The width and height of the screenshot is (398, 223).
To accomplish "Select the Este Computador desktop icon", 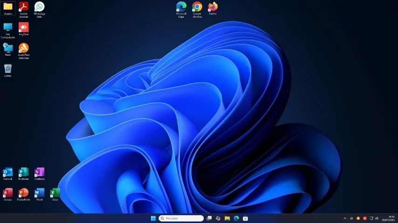I will pyautogui.click(x=8, y=27).
